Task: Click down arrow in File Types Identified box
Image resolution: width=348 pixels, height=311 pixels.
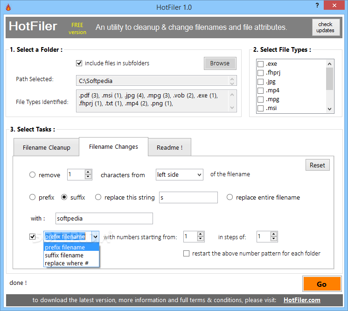Action: pos(232,108)
